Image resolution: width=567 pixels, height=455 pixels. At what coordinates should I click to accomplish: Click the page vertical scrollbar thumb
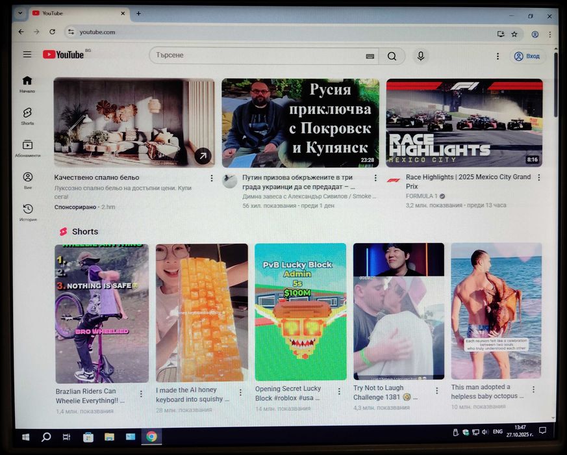(556, 85)
